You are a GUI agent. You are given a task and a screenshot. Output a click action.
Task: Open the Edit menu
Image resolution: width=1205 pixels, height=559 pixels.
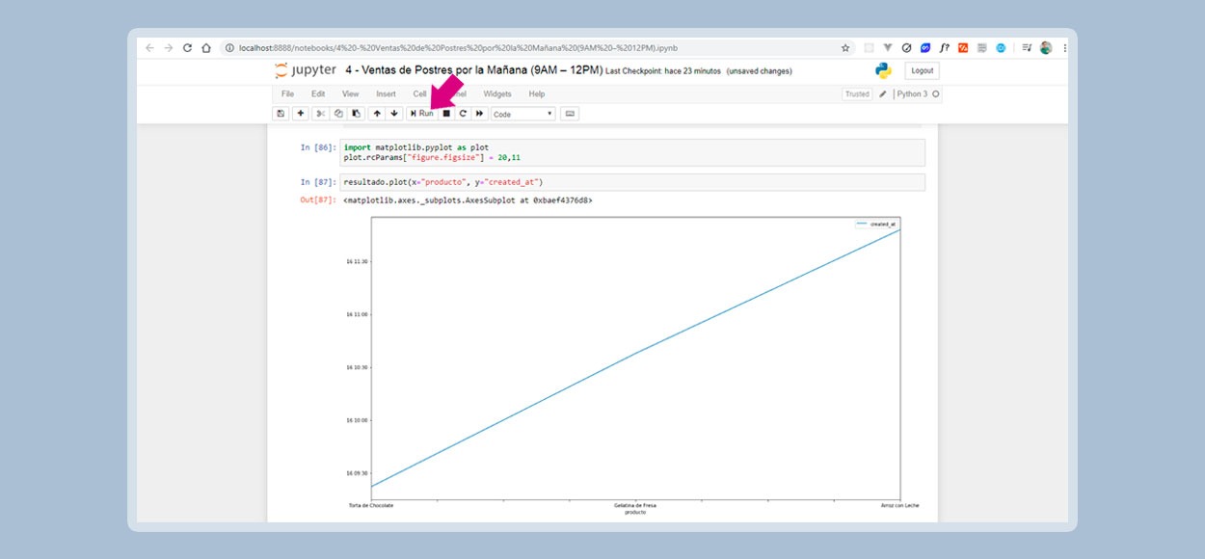pyautogui.click(x=318, y=94)
